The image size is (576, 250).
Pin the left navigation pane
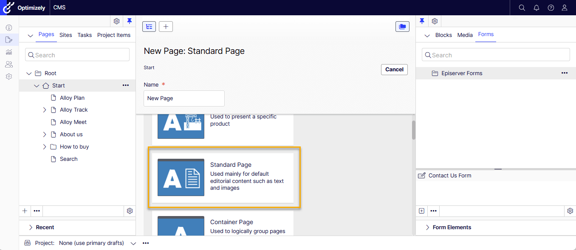point(130,21)
